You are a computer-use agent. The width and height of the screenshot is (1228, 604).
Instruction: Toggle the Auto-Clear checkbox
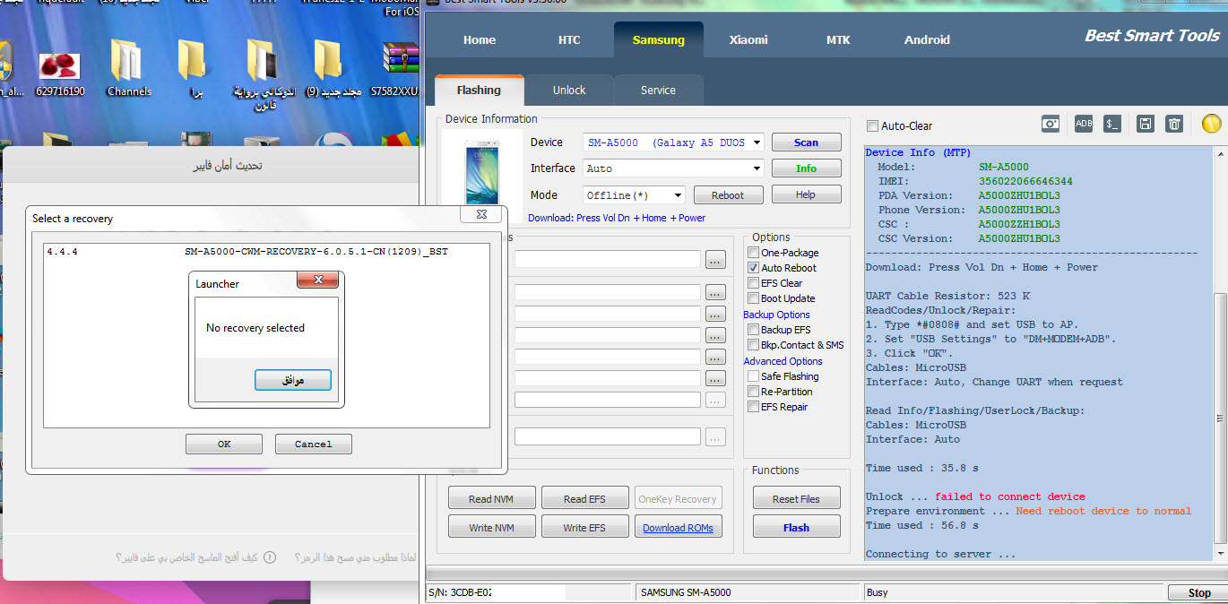(873, 126)
